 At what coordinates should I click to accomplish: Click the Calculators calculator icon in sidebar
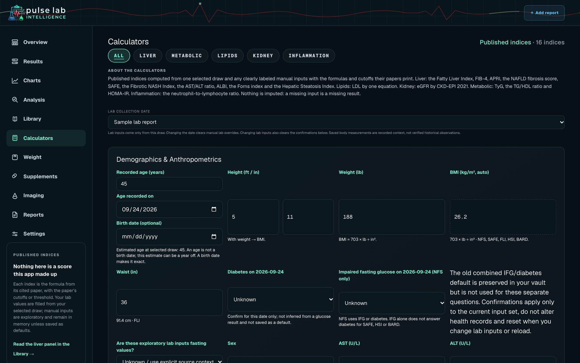tap(15, 138)
